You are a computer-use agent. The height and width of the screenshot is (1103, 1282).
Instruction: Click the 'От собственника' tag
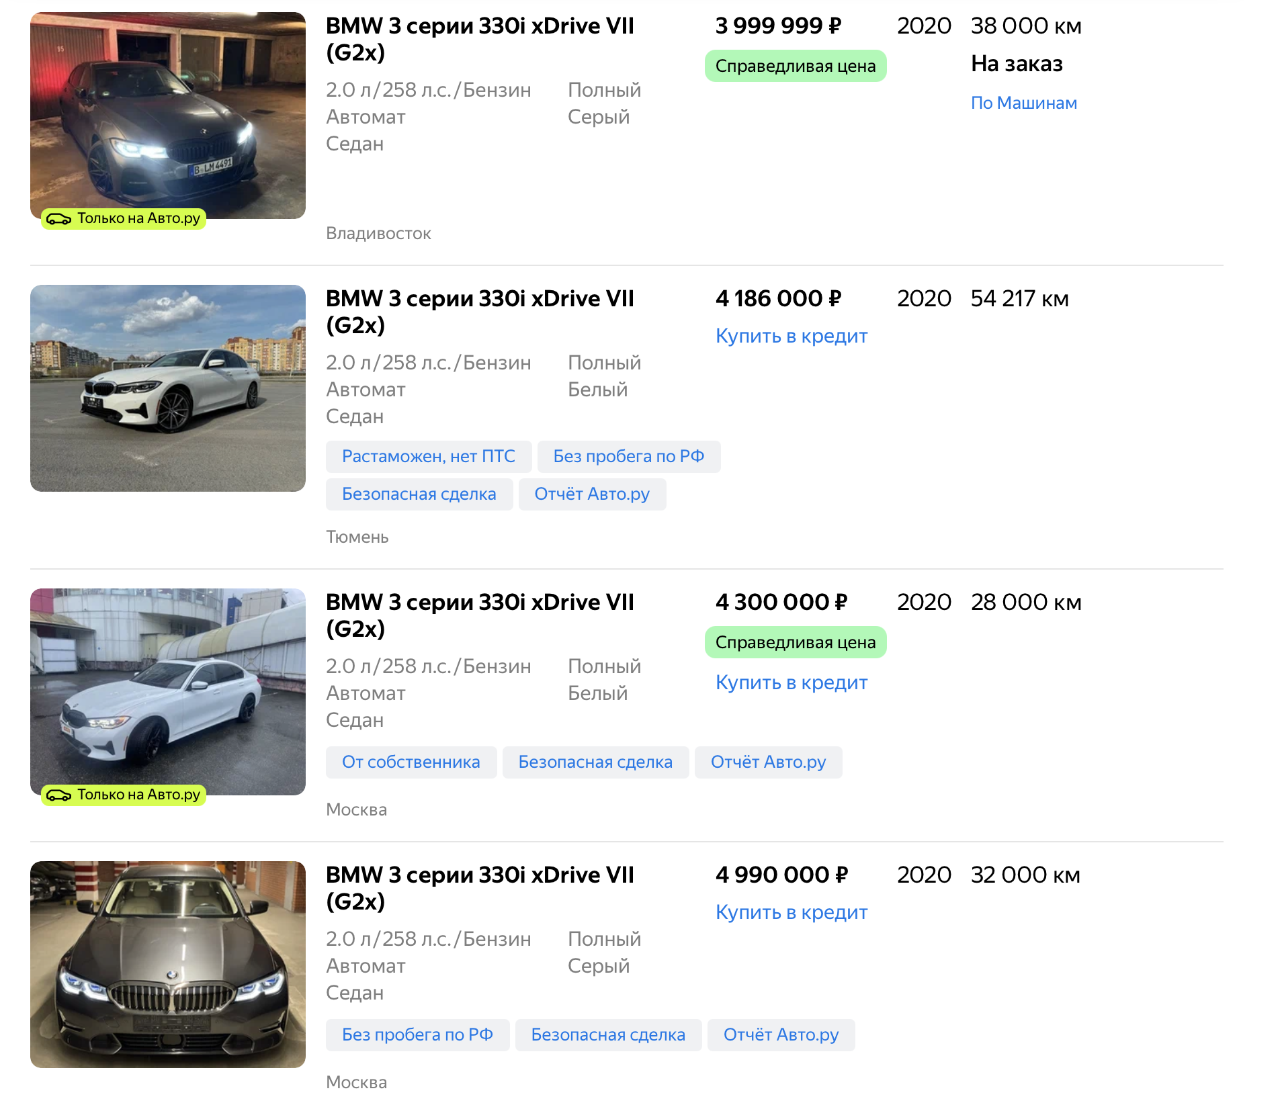[x=411, y=762]
